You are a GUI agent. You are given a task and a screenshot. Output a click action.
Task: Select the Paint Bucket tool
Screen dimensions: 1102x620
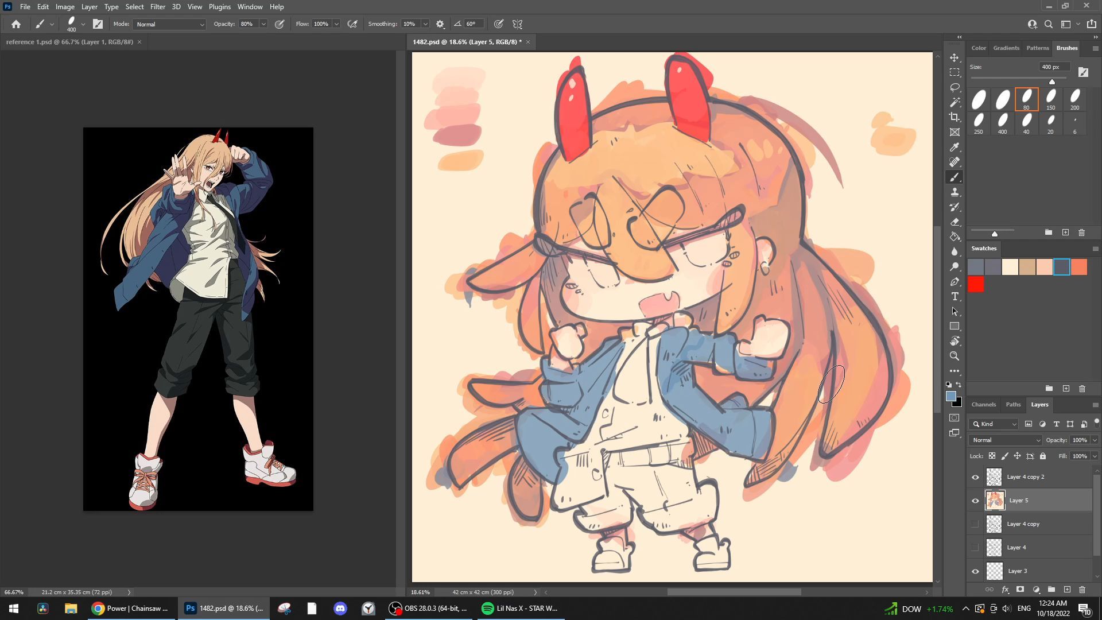(x=954, y=237)
